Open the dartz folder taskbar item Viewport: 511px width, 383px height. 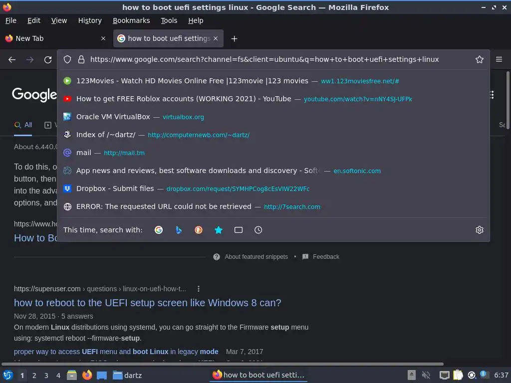point(127,376)
